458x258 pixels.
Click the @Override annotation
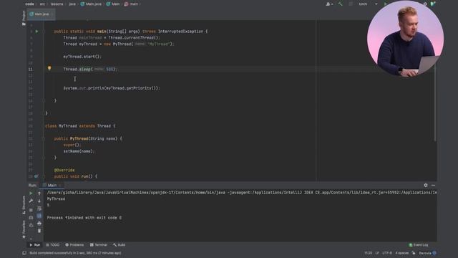click(x=64, y=170)
